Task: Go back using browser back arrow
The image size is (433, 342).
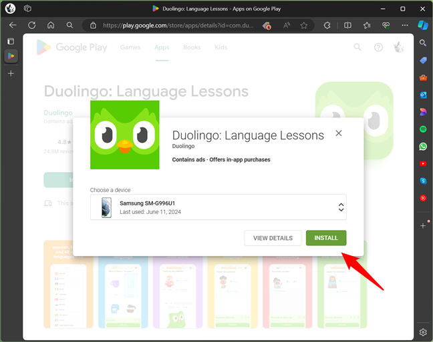Action: click(13, 25)
